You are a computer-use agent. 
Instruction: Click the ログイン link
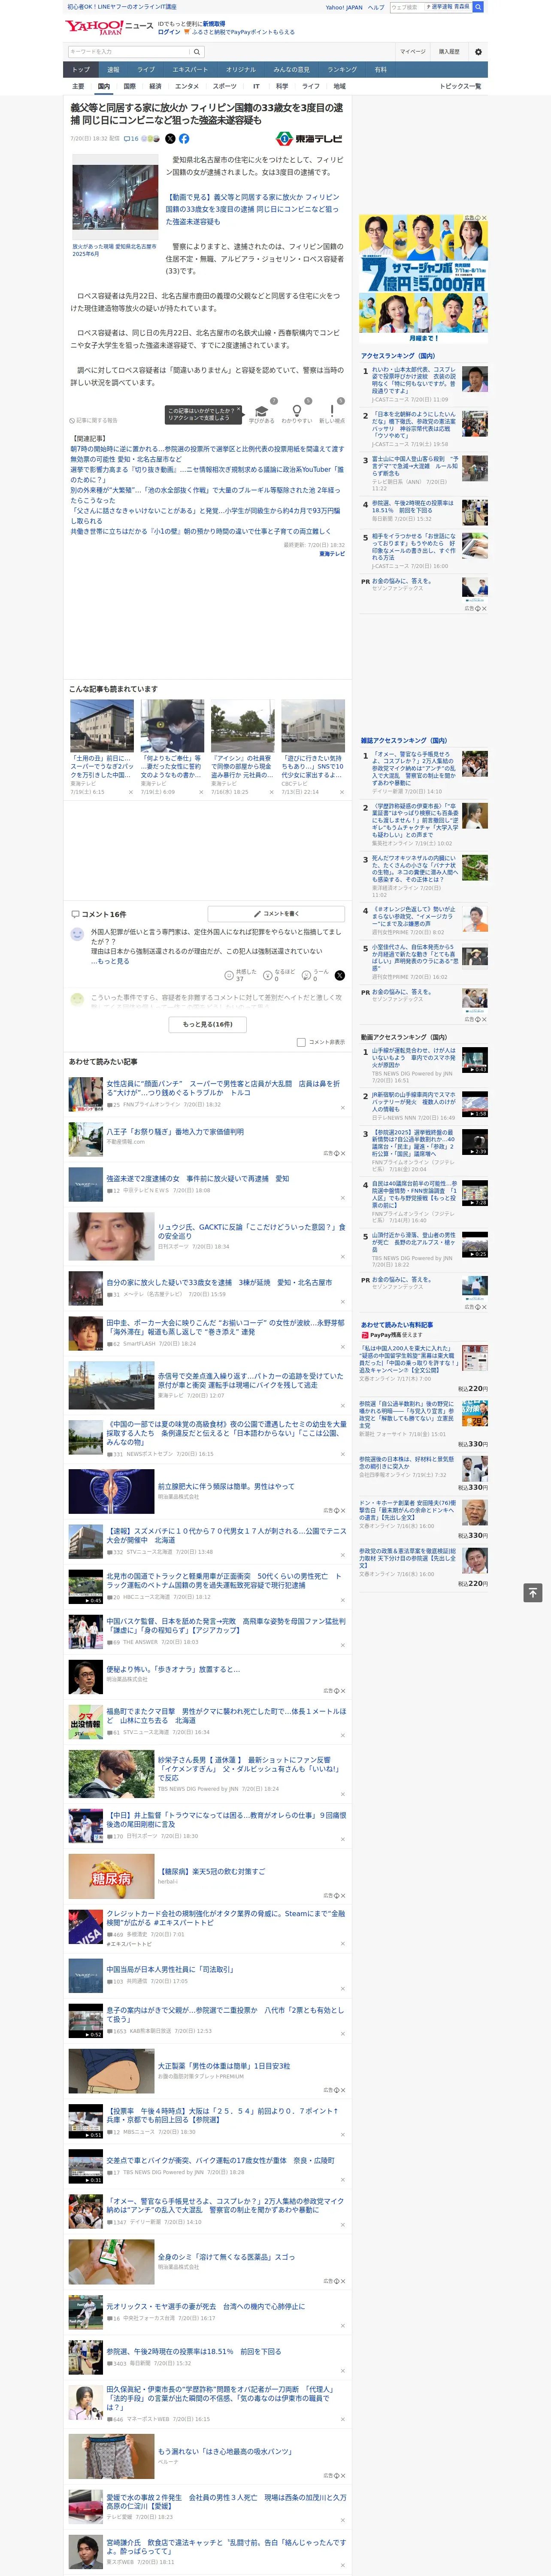tap(169, 32)
